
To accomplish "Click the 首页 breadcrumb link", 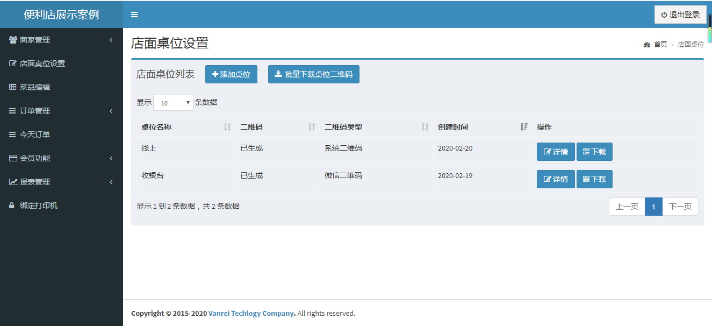I will (x=660, y=45).
